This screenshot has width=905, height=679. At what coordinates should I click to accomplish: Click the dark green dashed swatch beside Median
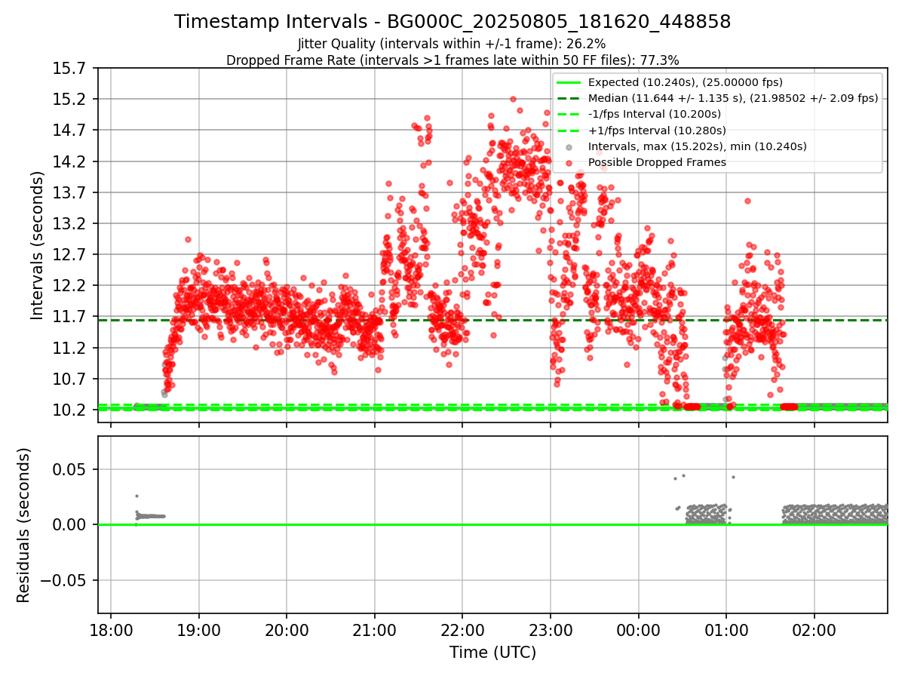[x=569, y=98]
